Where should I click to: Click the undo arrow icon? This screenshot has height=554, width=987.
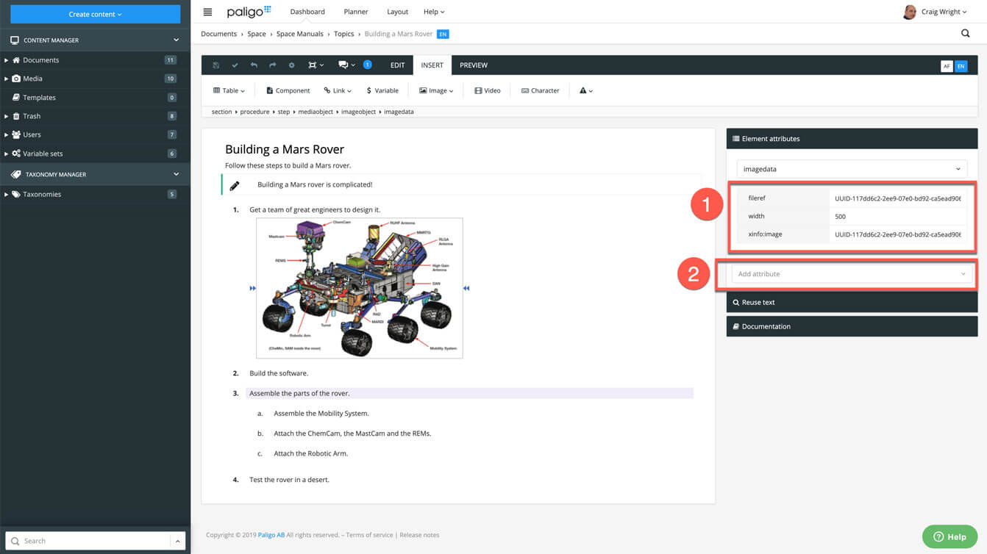(x=254, y=65)
